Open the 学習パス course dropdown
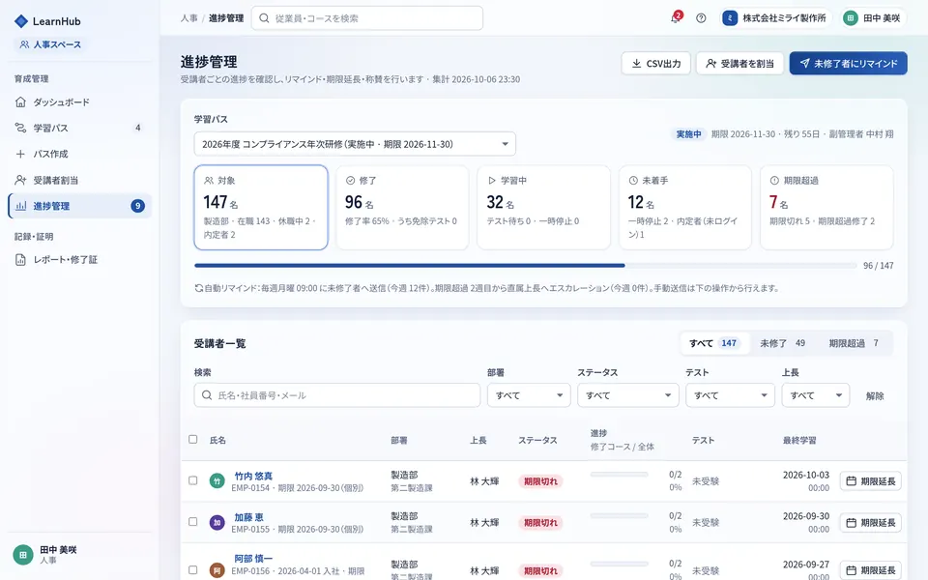 click(355, 144)
